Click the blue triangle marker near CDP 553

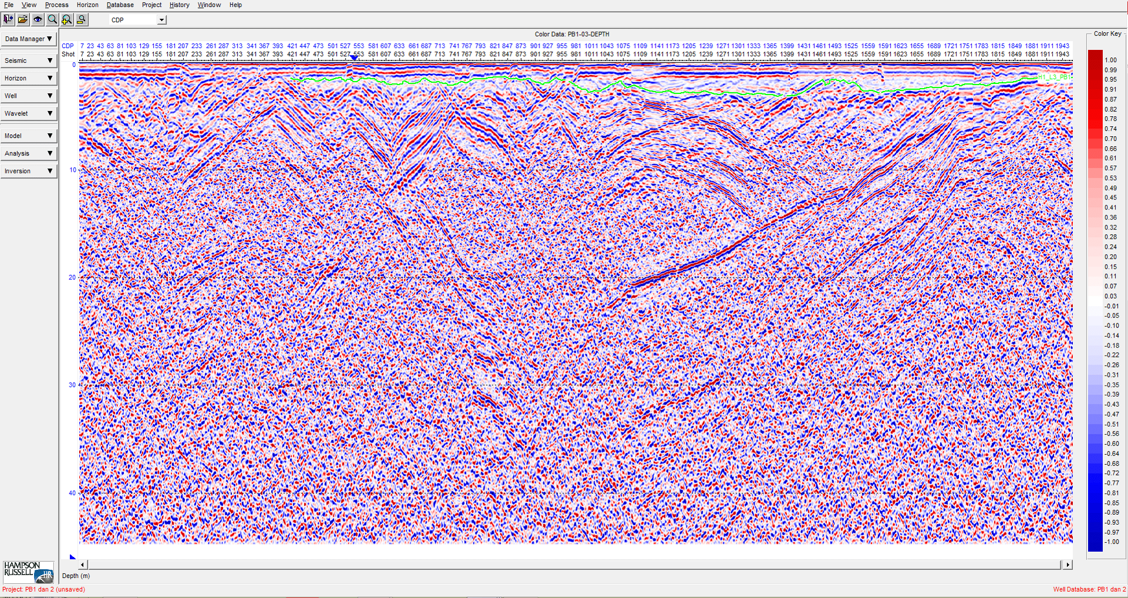354,58
